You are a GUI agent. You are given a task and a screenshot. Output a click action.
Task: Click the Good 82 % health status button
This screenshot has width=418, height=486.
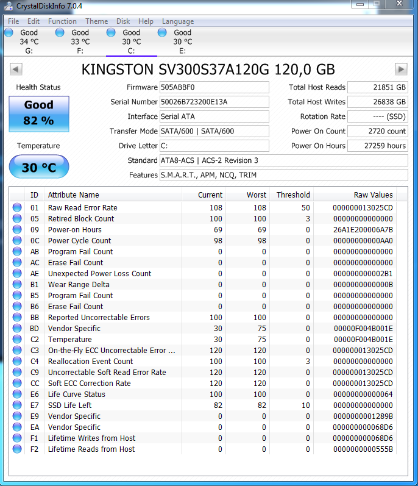pos(39,113)
